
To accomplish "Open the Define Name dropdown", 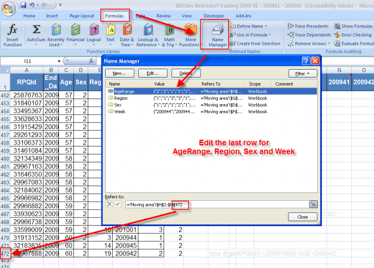I will [x=252, y=26].
